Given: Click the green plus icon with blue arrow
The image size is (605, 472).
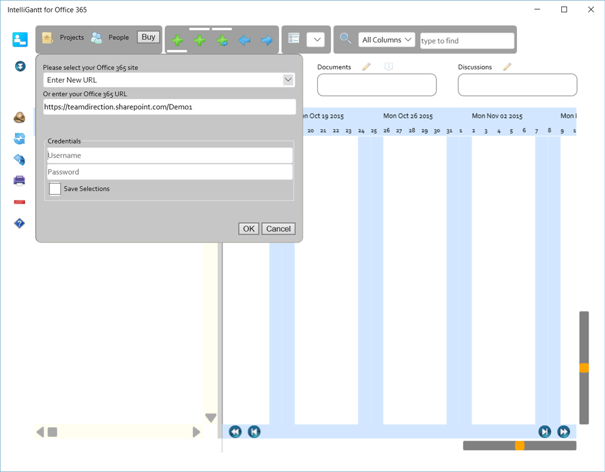Looking at the screenshot, I should pyautogui.click(x=222, y=40).
